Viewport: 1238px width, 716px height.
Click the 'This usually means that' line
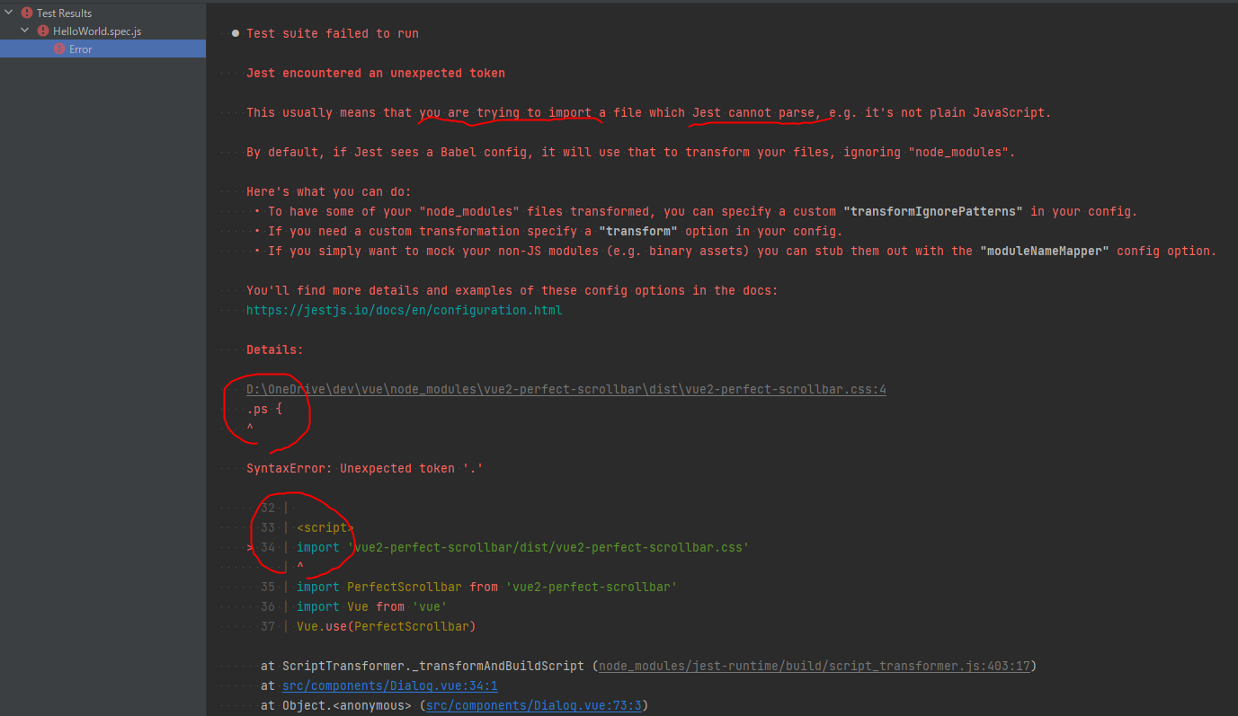tap(649, 112)
